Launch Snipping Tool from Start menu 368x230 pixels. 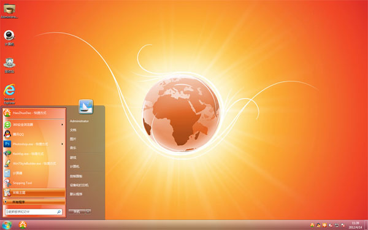pos(34,183)
